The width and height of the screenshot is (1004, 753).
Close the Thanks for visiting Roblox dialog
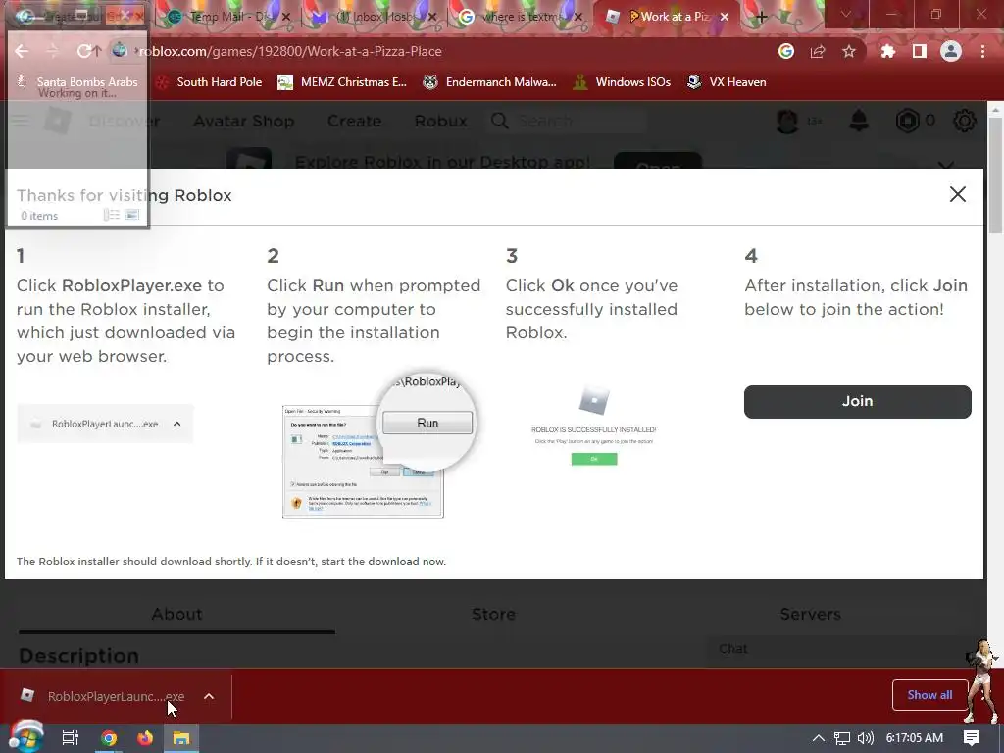[x=957, y=194]
